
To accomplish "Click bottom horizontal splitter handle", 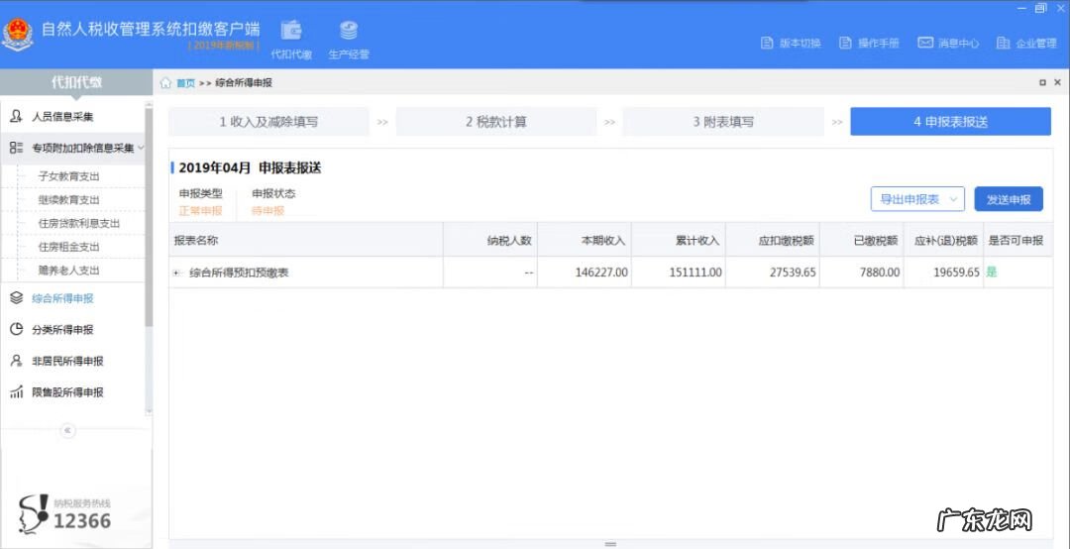I will tap(610, 544).
